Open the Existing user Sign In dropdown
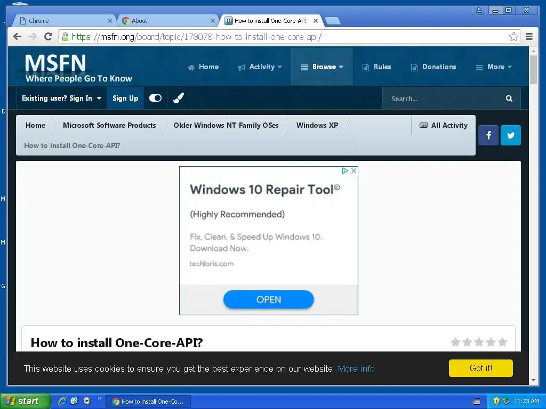 [62, 99]
